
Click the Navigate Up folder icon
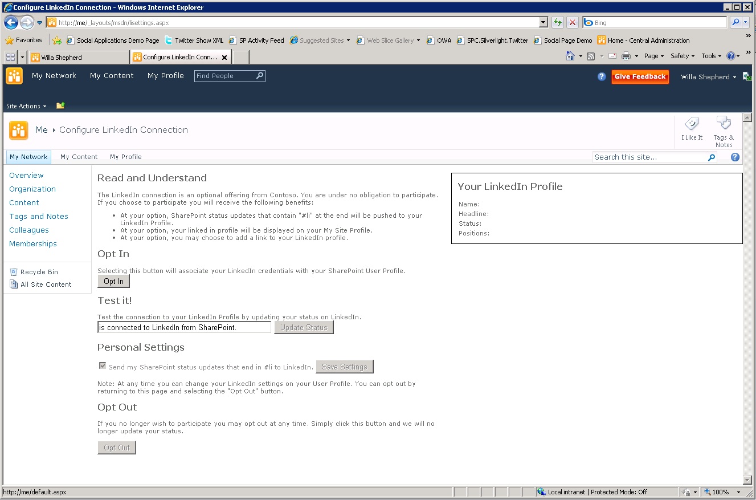[x=60, y=105]
